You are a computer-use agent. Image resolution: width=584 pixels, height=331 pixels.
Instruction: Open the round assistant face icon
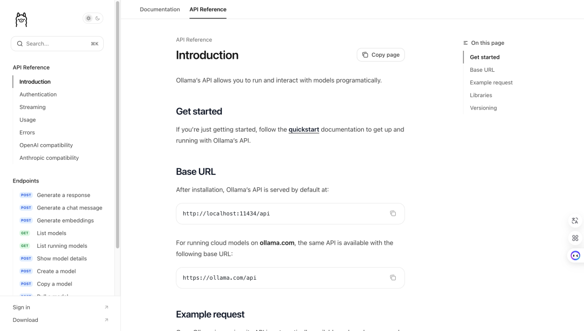pyautogui.click(x=575, y=255)
